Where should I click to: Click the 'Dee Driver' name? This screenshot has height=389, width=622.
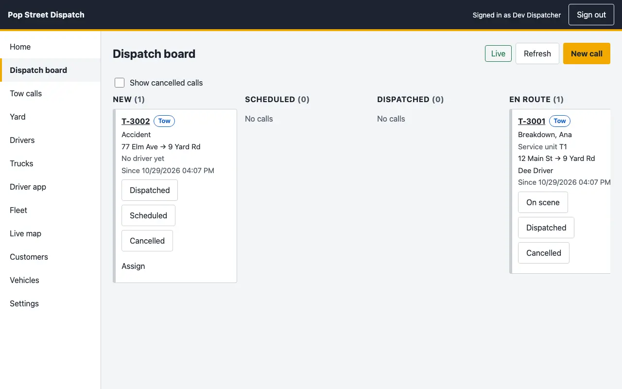coord(536,171)
